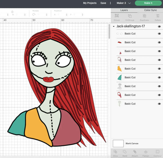Hide the black outline figure layer
The width and height of the screenshot is (163, 158).
pos(159,86)
